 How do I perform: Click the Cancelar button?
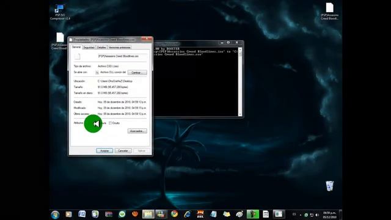click(x=123, y=151)
